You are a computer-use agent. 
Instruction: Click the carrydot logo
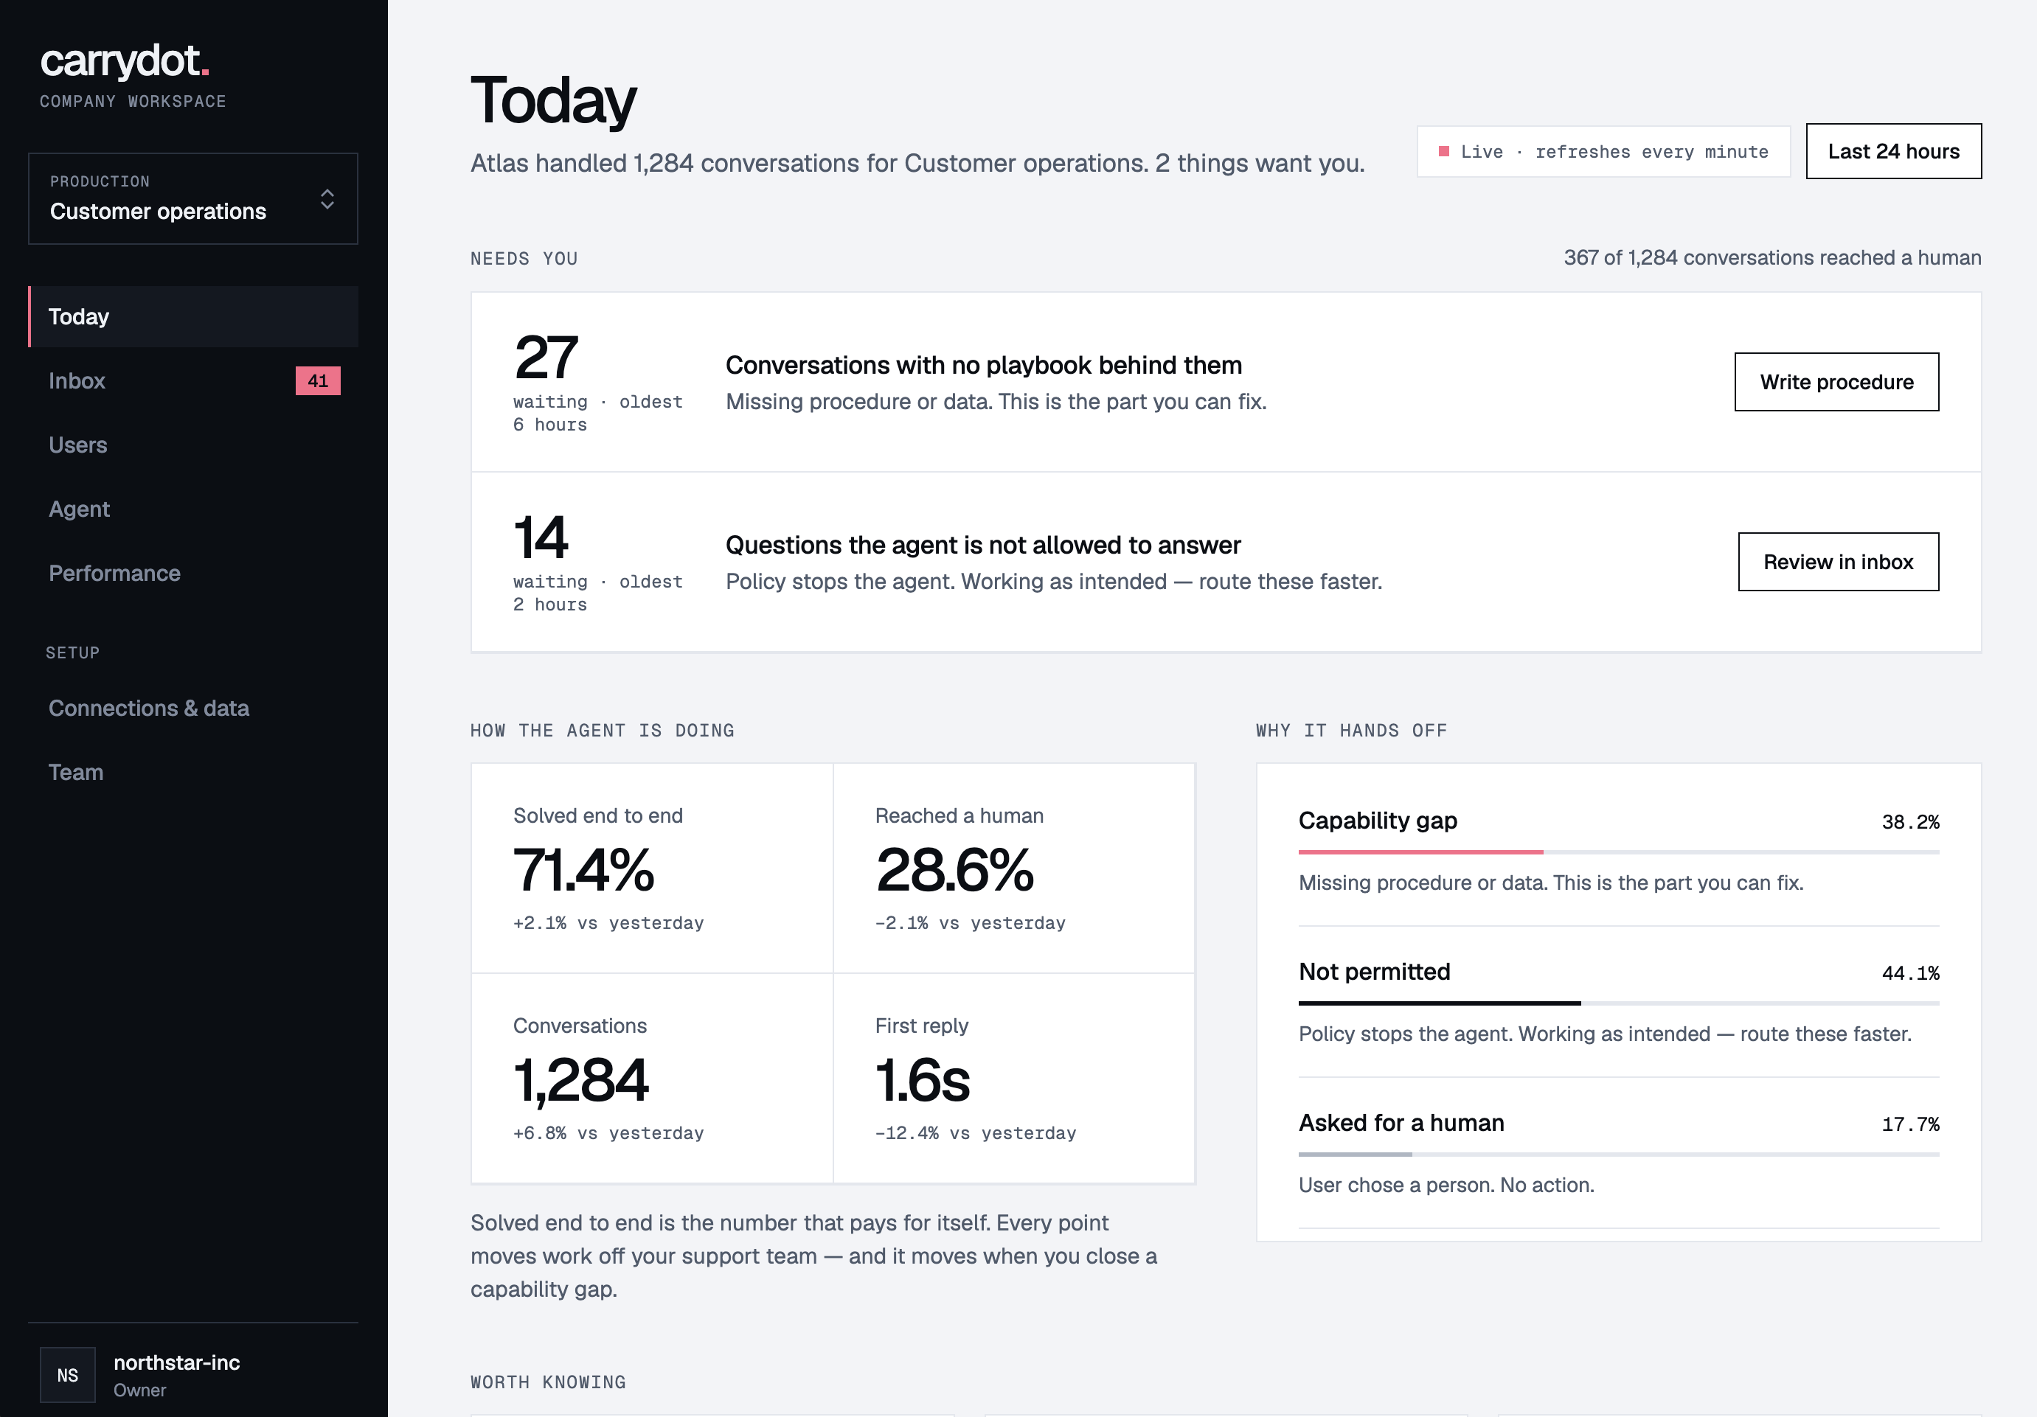click(x=124, y=62)
